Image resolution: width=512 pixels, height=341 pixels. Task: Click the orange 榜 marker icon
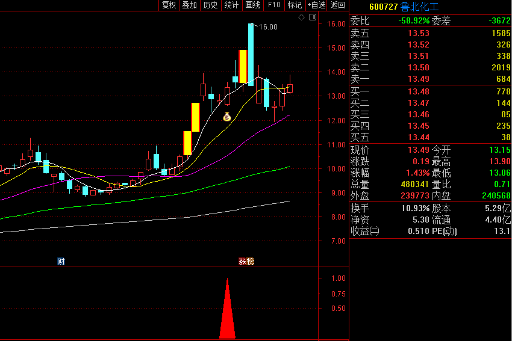point(251,261)
